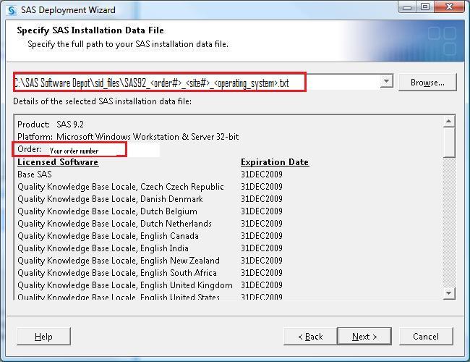Click the Help button
Image resolution: width=470 pixels, height=362 pixels.
(43, 336)
